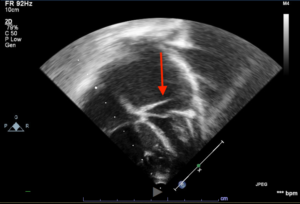
Task: Click the Gen preset label
Action: 10,45
